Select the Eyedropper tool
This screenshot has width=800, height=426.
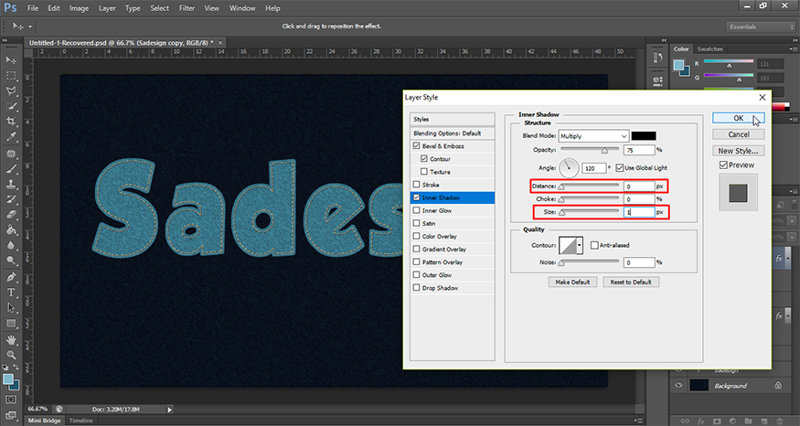point(11,137)
